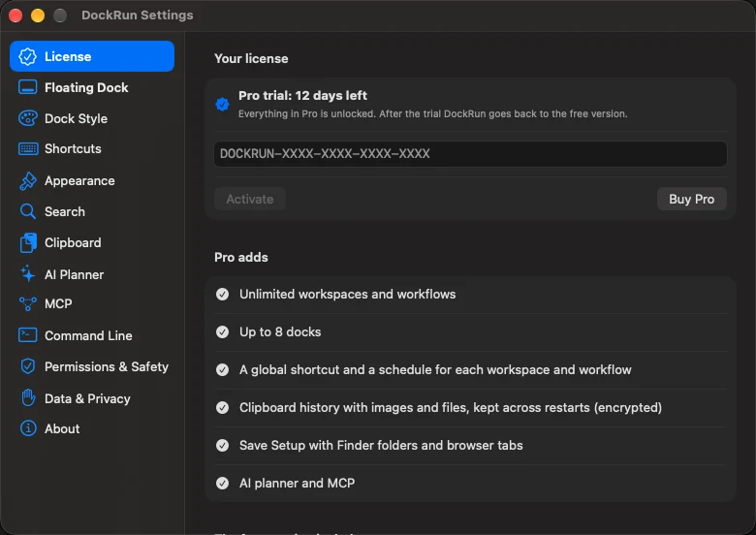Click the Search magnifier icon
Viewport: 756px width, 535px height.
27,211
